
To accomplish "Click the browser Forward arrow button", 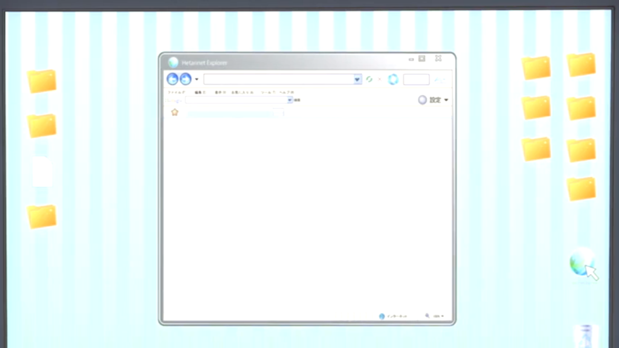I will [x=185, y=79].
